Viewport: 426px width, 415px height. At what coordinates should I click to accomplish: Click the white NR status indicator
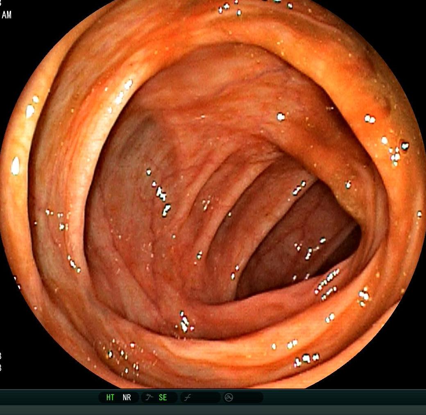127,397
